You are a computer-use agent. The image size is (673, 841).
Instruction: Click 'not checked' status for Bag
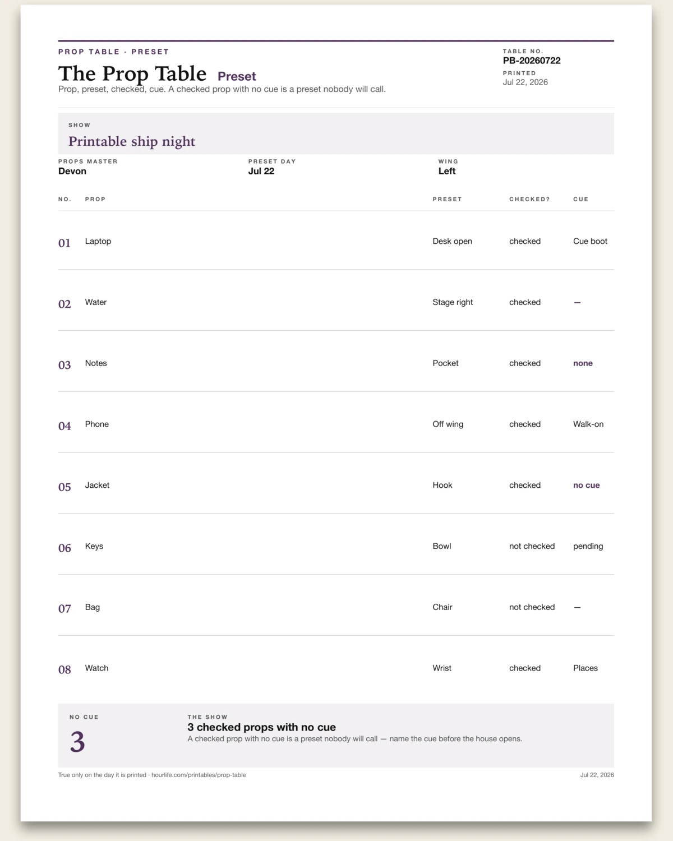[532, 607]
